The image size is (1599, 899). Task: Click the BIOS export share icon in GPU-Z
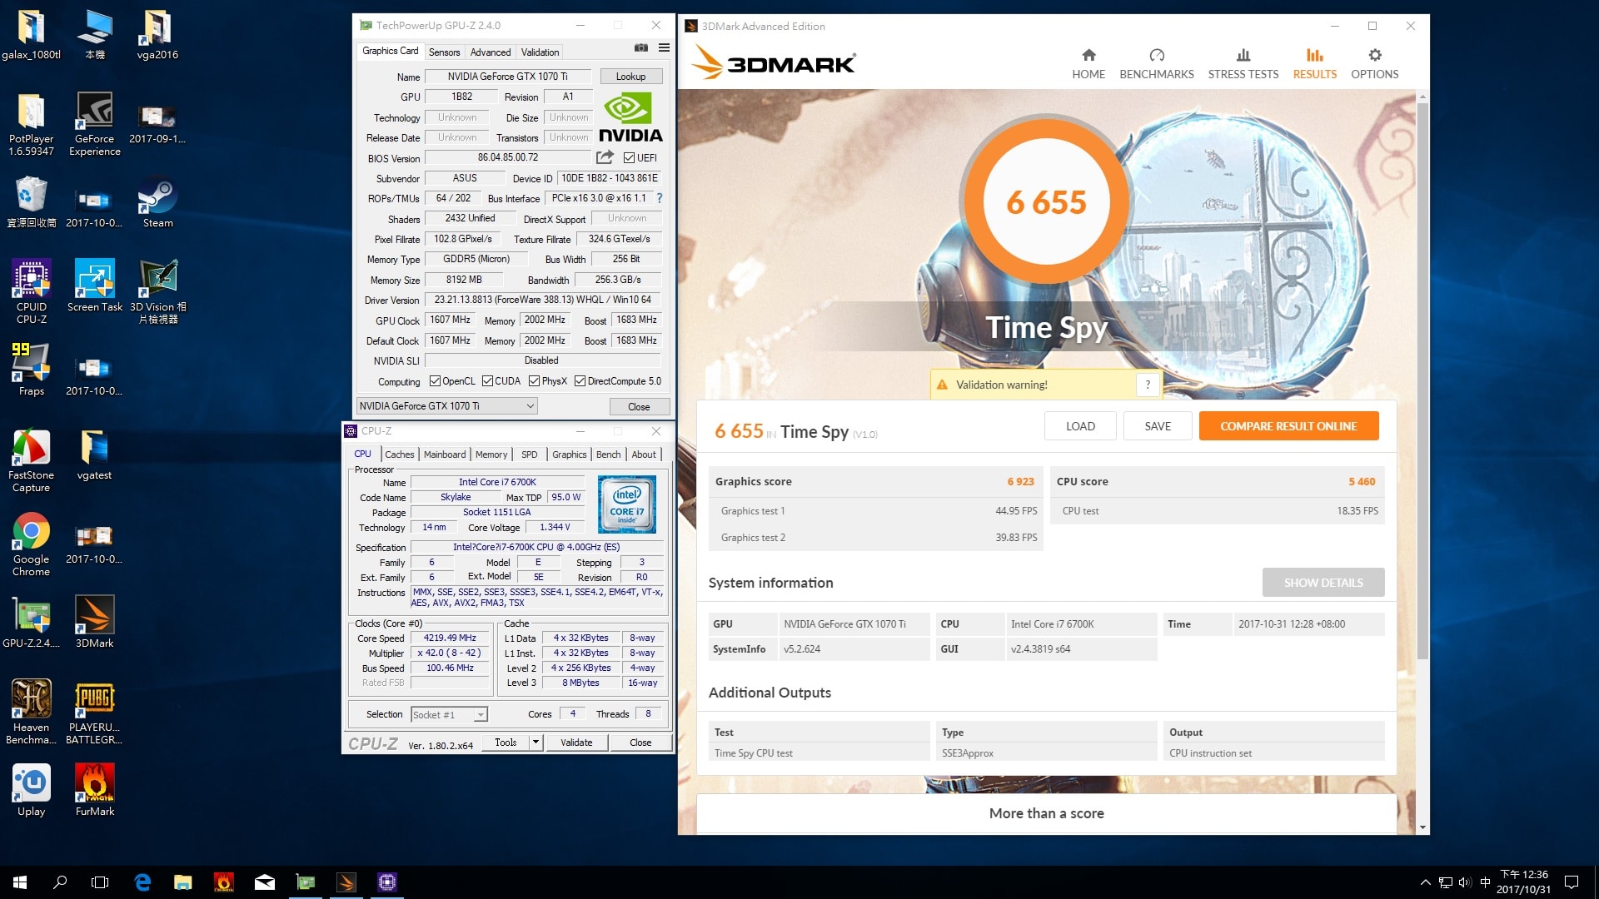click(605, 157)
